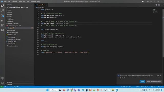Expand the nginx folder

(19, 15)
